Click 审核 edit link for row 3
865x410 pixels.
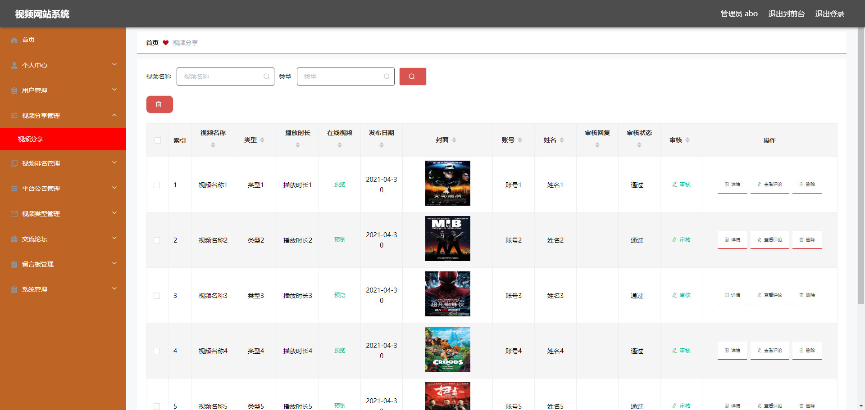pos(681,295)
